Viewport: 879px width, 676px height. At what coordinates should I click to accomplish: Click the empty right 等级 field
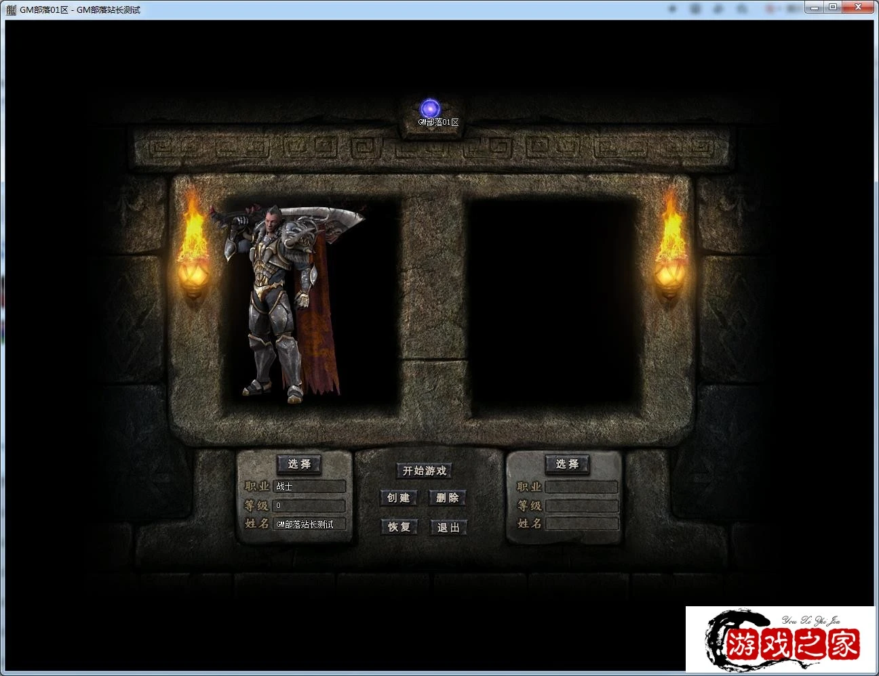point(582,506)
